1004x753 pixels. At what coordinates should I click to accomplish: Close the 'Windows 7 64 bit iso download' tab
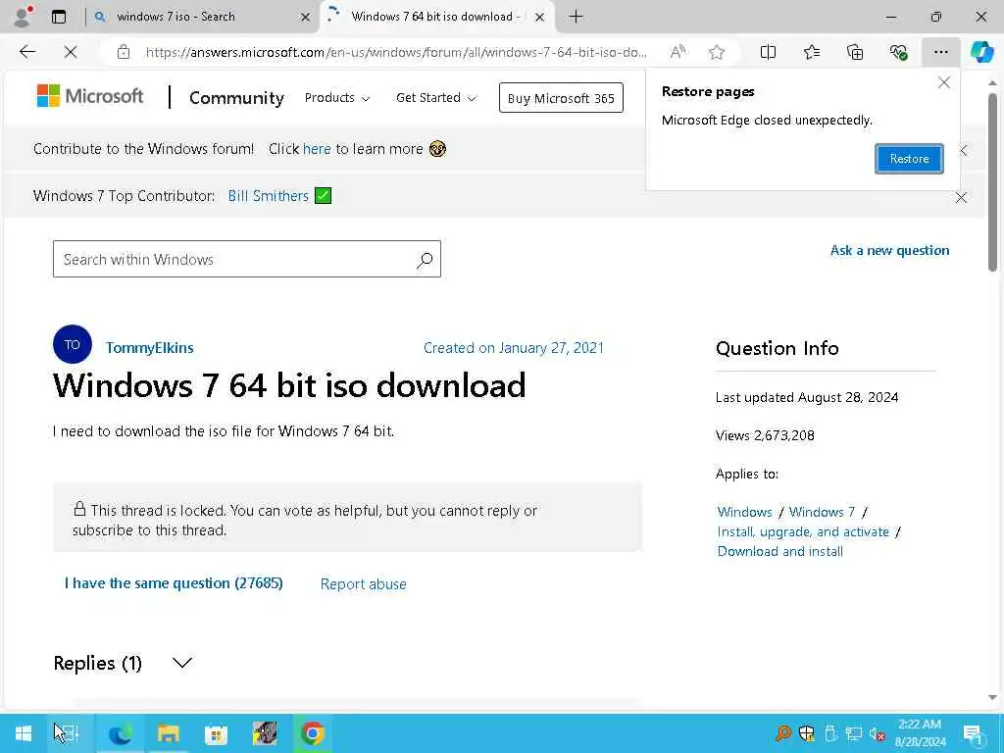pos(540,18)
